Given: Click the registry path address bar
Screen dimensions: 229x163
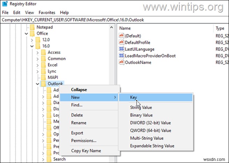Looking at the screenshot, I should (x=114, y=20).
